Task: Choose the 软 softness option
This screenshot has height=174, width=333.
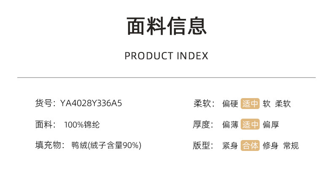Action: tap(266, 104)
